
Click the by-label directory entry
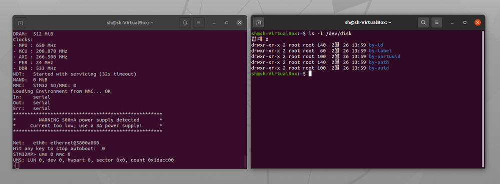click(380, 51)
